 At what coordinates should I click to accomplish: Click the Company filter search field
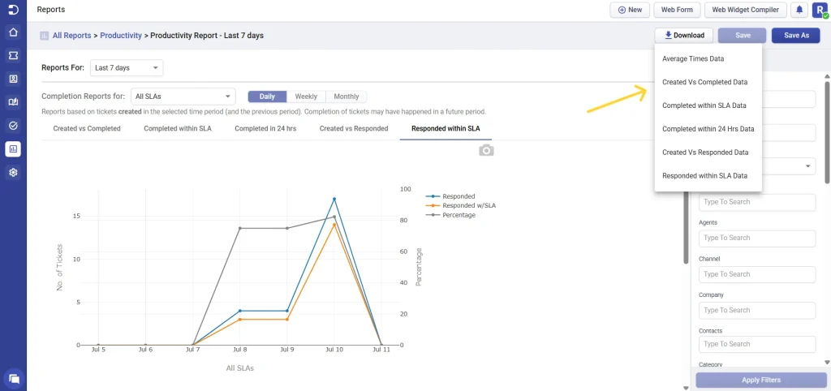[x=757, y=310]
